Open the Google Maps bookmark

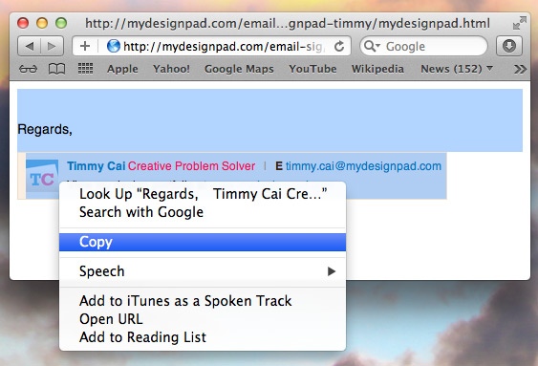(x=239, y=69)
